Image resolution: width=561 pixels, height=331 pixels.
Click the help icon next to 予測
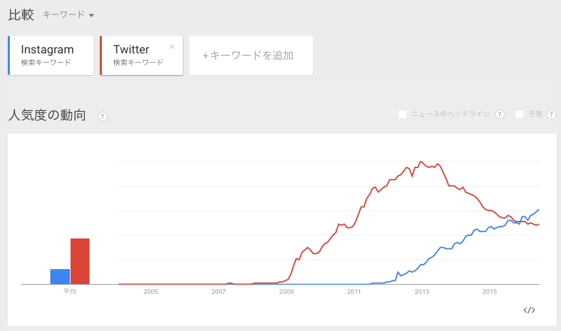coord(551,114)
